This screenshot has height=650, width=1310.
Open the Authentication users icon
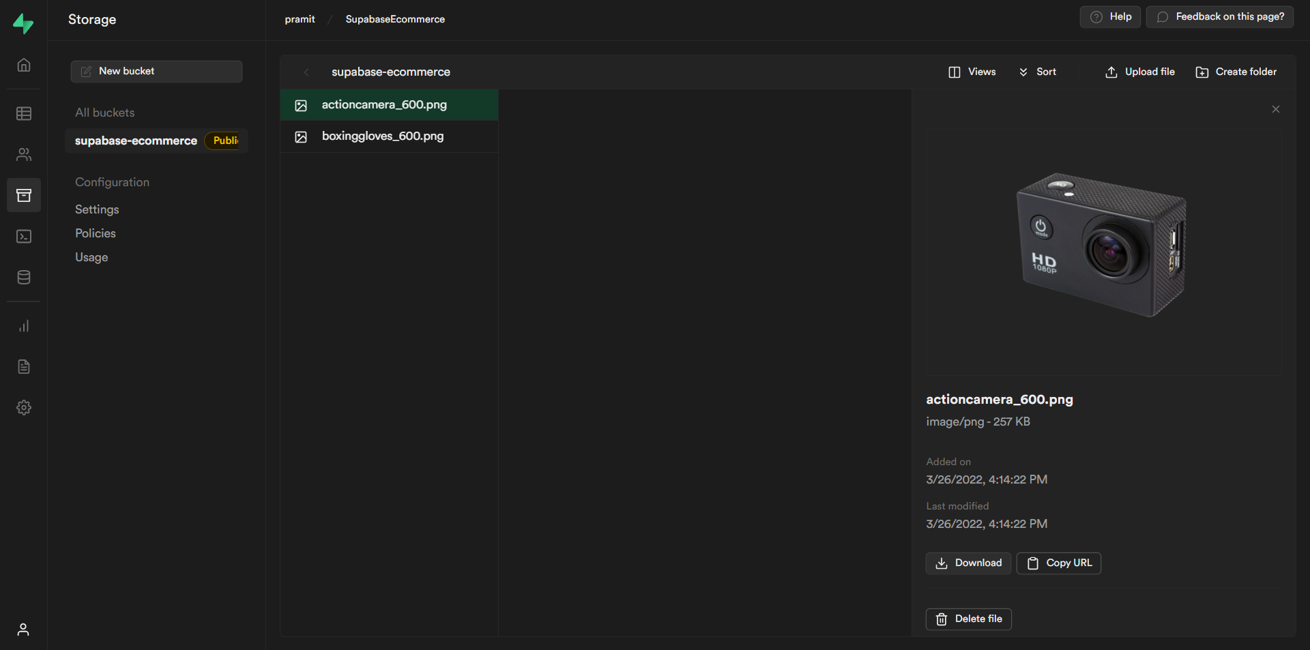coord(24,155)
